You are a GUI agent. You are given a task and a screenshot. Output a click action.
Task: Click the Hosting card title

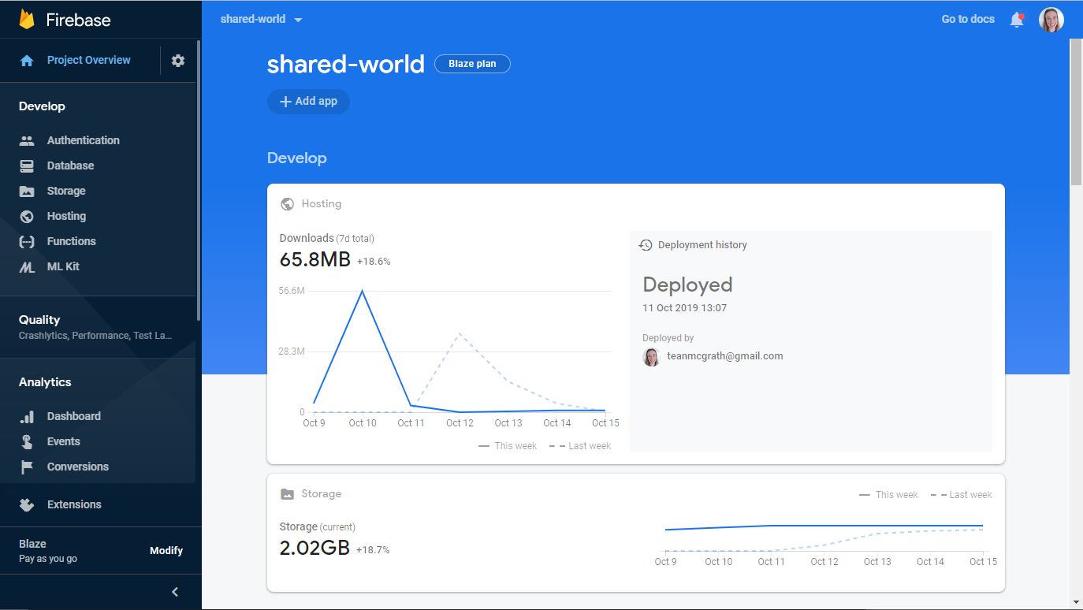pos(322,203)
